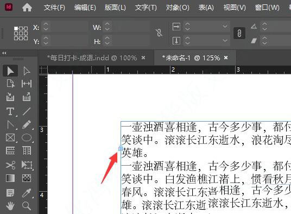Open the Y scale percentage dropdown
This screenshot has width=291, height=214.
(x=225, y=40)
